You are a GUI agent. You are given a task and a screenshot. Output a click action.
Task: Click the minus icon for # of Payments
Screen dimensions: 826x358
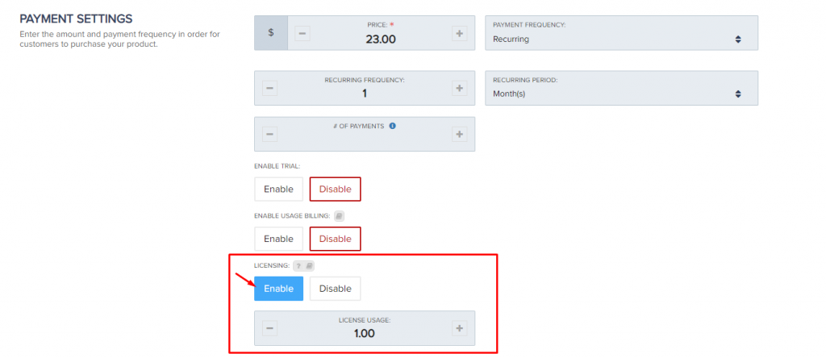point(269,134)
